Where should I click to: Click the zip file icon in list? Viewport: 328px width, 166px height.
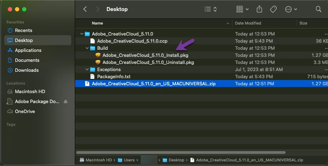point(87,84)
